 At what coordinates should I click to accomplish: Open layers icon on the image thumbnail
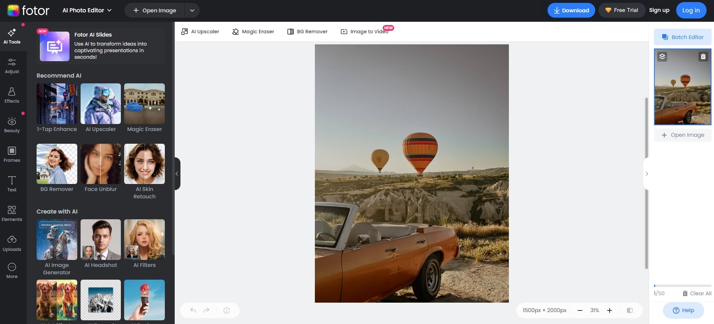pos(662,57)
